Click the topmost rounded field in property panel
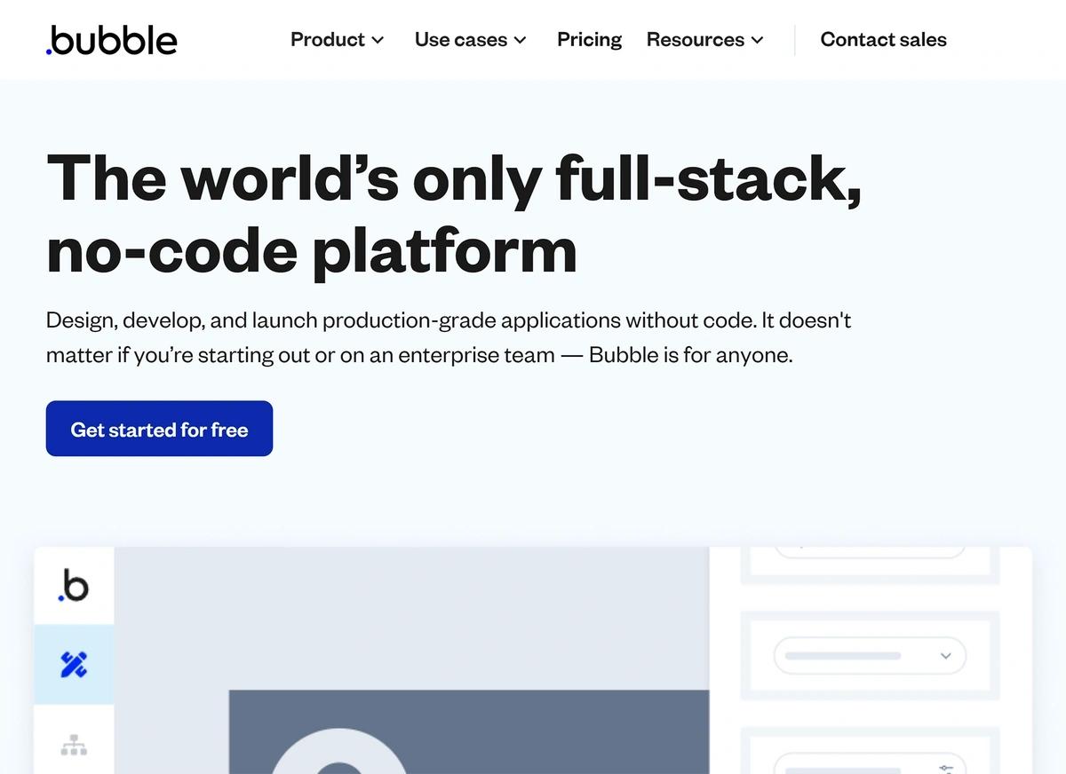 click(869, 551)
